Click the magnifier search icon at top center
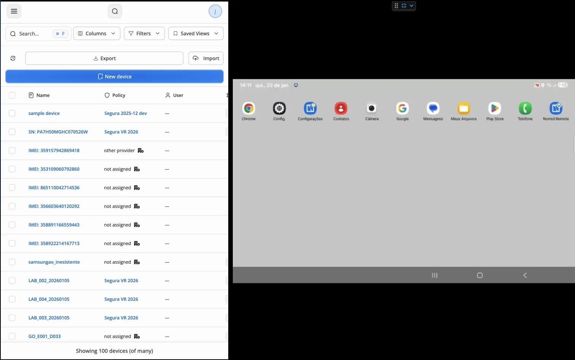Image resolution: width=575 pixels, height=360 pixels. [115, 11]
